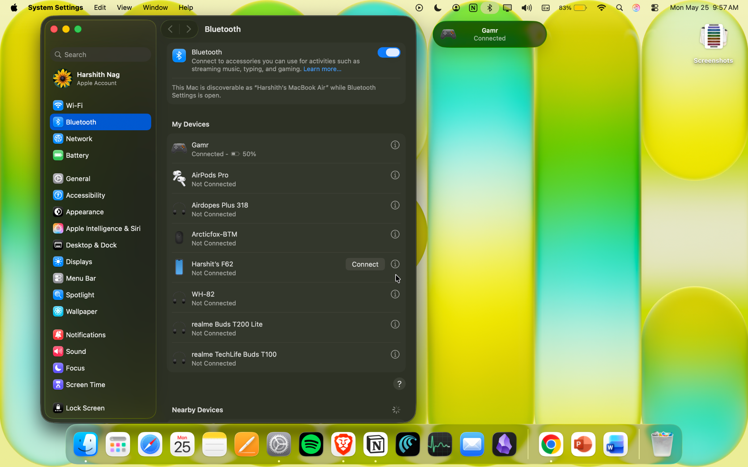Click the Bluetooth menu bar icon

[x=490, y=8]
